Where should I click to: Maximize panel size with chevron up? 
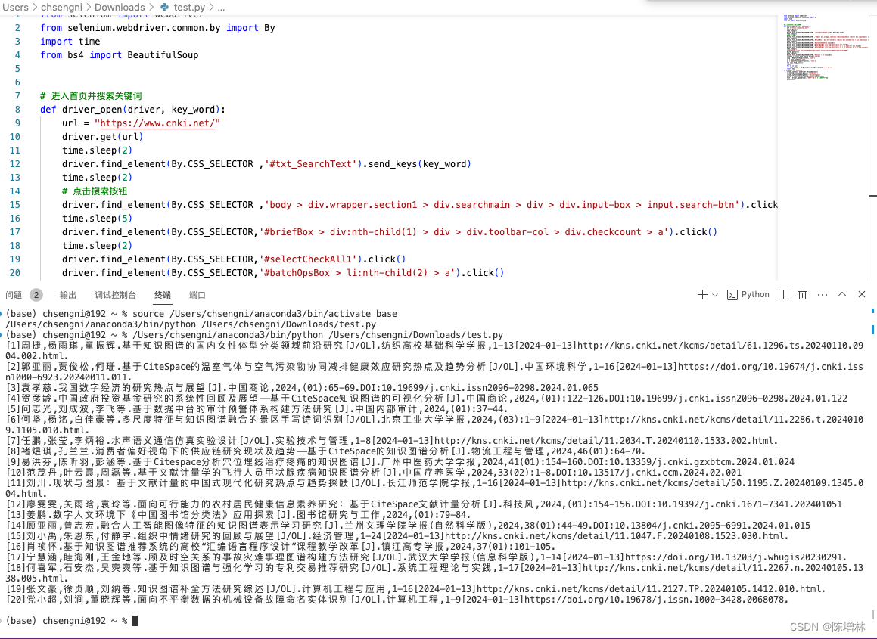[x=841, y=294]
